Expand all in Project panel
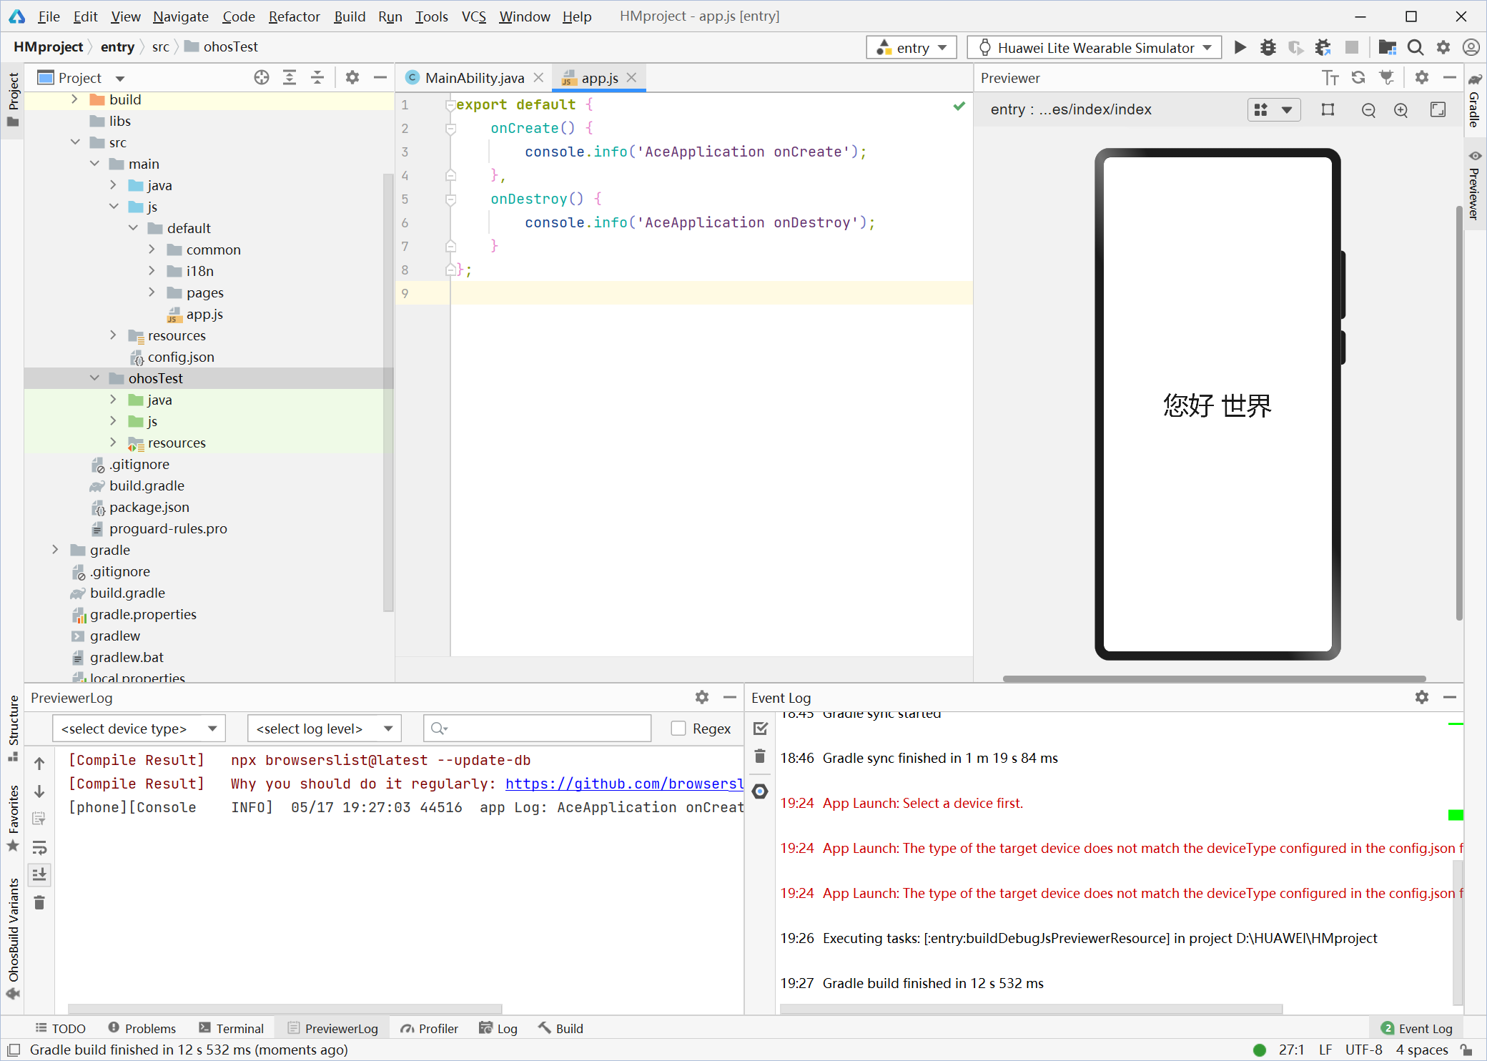1487x1061 pixels. tap(290, 77)
